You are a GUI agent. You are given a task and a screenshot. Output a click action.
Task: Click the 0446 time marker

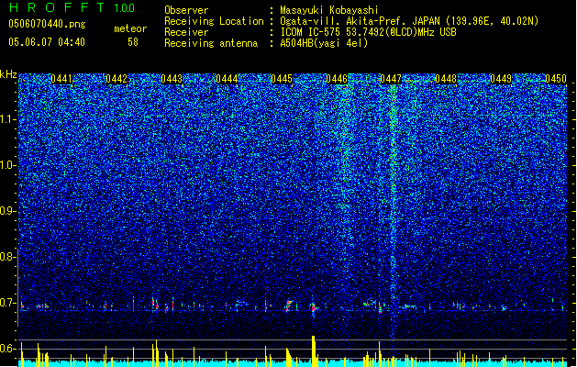(x=337, y=79)
